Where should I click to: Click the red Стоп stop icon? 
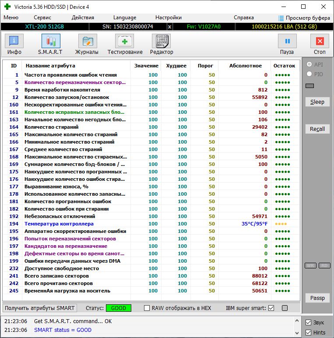pyautogui.click(x=320, y=41)
